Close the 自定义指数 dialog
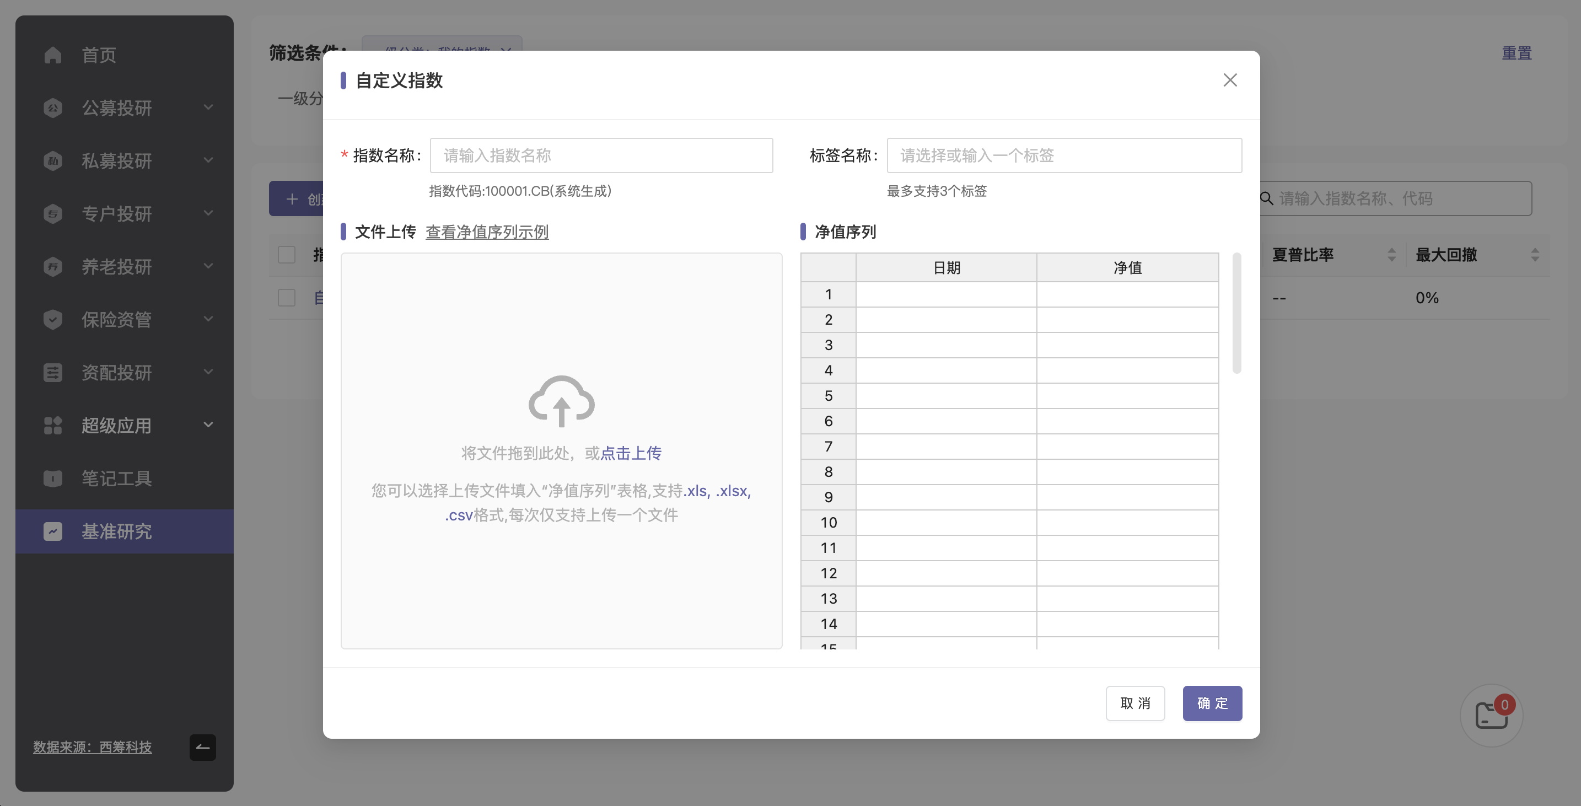The height and width of the screenshot is (806, 1581). 1229,80
